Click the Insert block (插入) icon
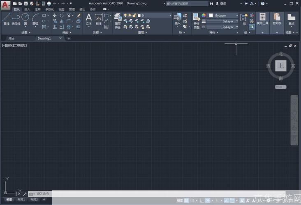Image resolution: width=301 pixels, height=205 pixels. click(x=178, y=19)
